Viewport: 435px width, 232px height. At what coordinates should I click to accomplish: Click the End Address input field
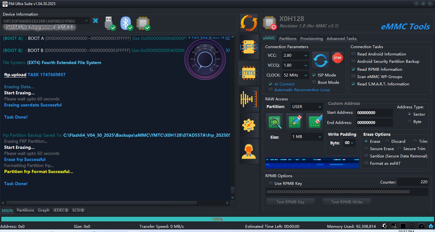click(374, 123)
